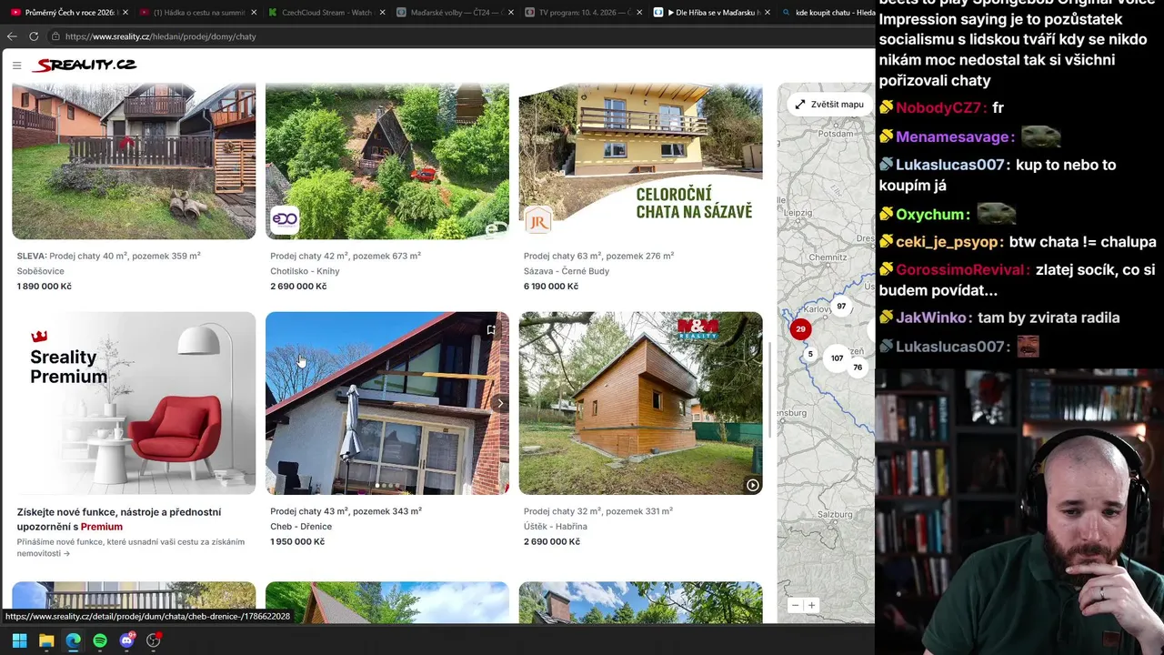Switch to the CzechCloud Stream tab
The height and width of the screenshot is (655, 1164).
pyautogui.click(x=326, y=13)
